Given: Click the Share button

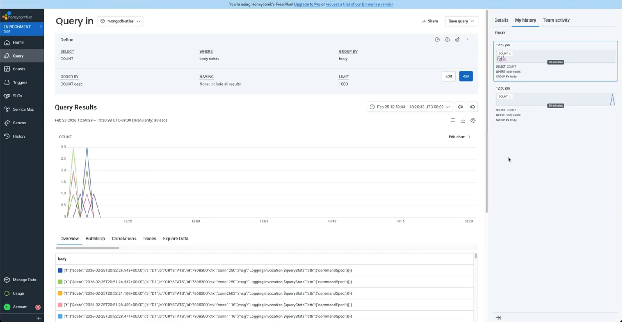Looking at the screenshot, I should tap(430, 21).
